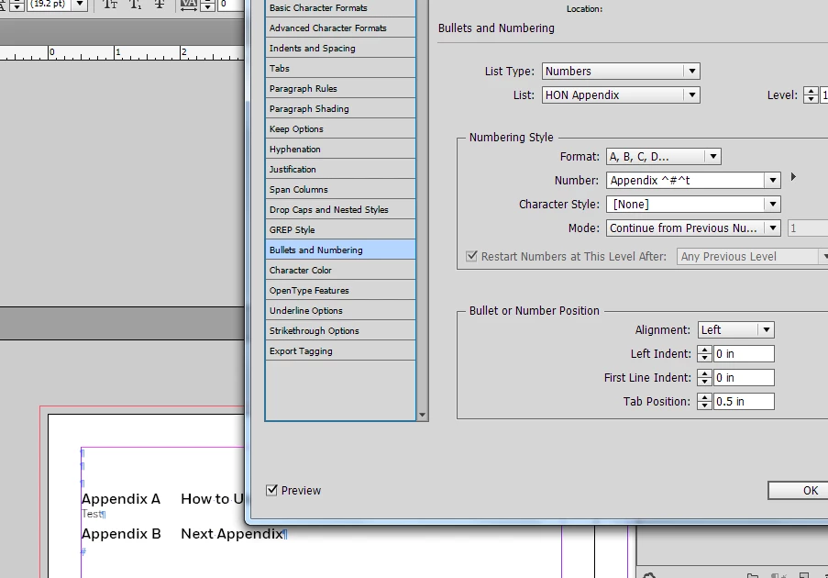Open the Character Color category
This screenshot has height=578, width=828.
[x=340, y=270]
